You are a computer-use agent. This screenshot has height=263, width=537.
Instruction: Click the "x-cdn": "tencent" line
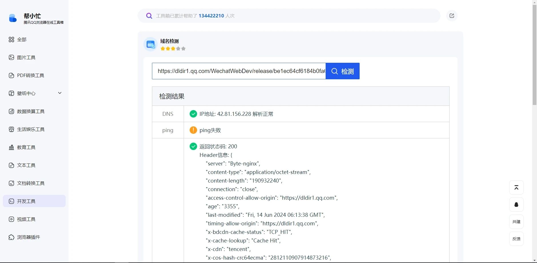point(228,249)
